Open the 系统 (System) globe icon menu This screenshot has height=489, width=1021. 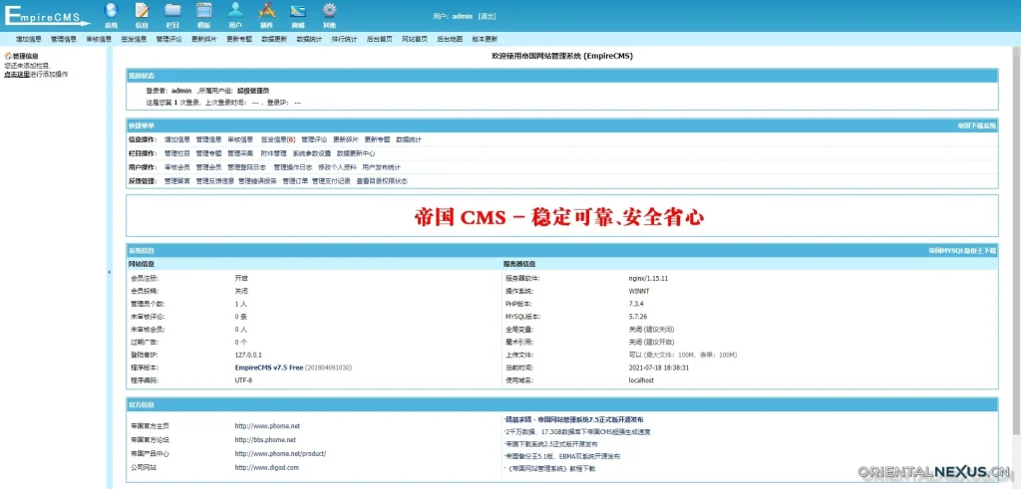pos(112,15)
